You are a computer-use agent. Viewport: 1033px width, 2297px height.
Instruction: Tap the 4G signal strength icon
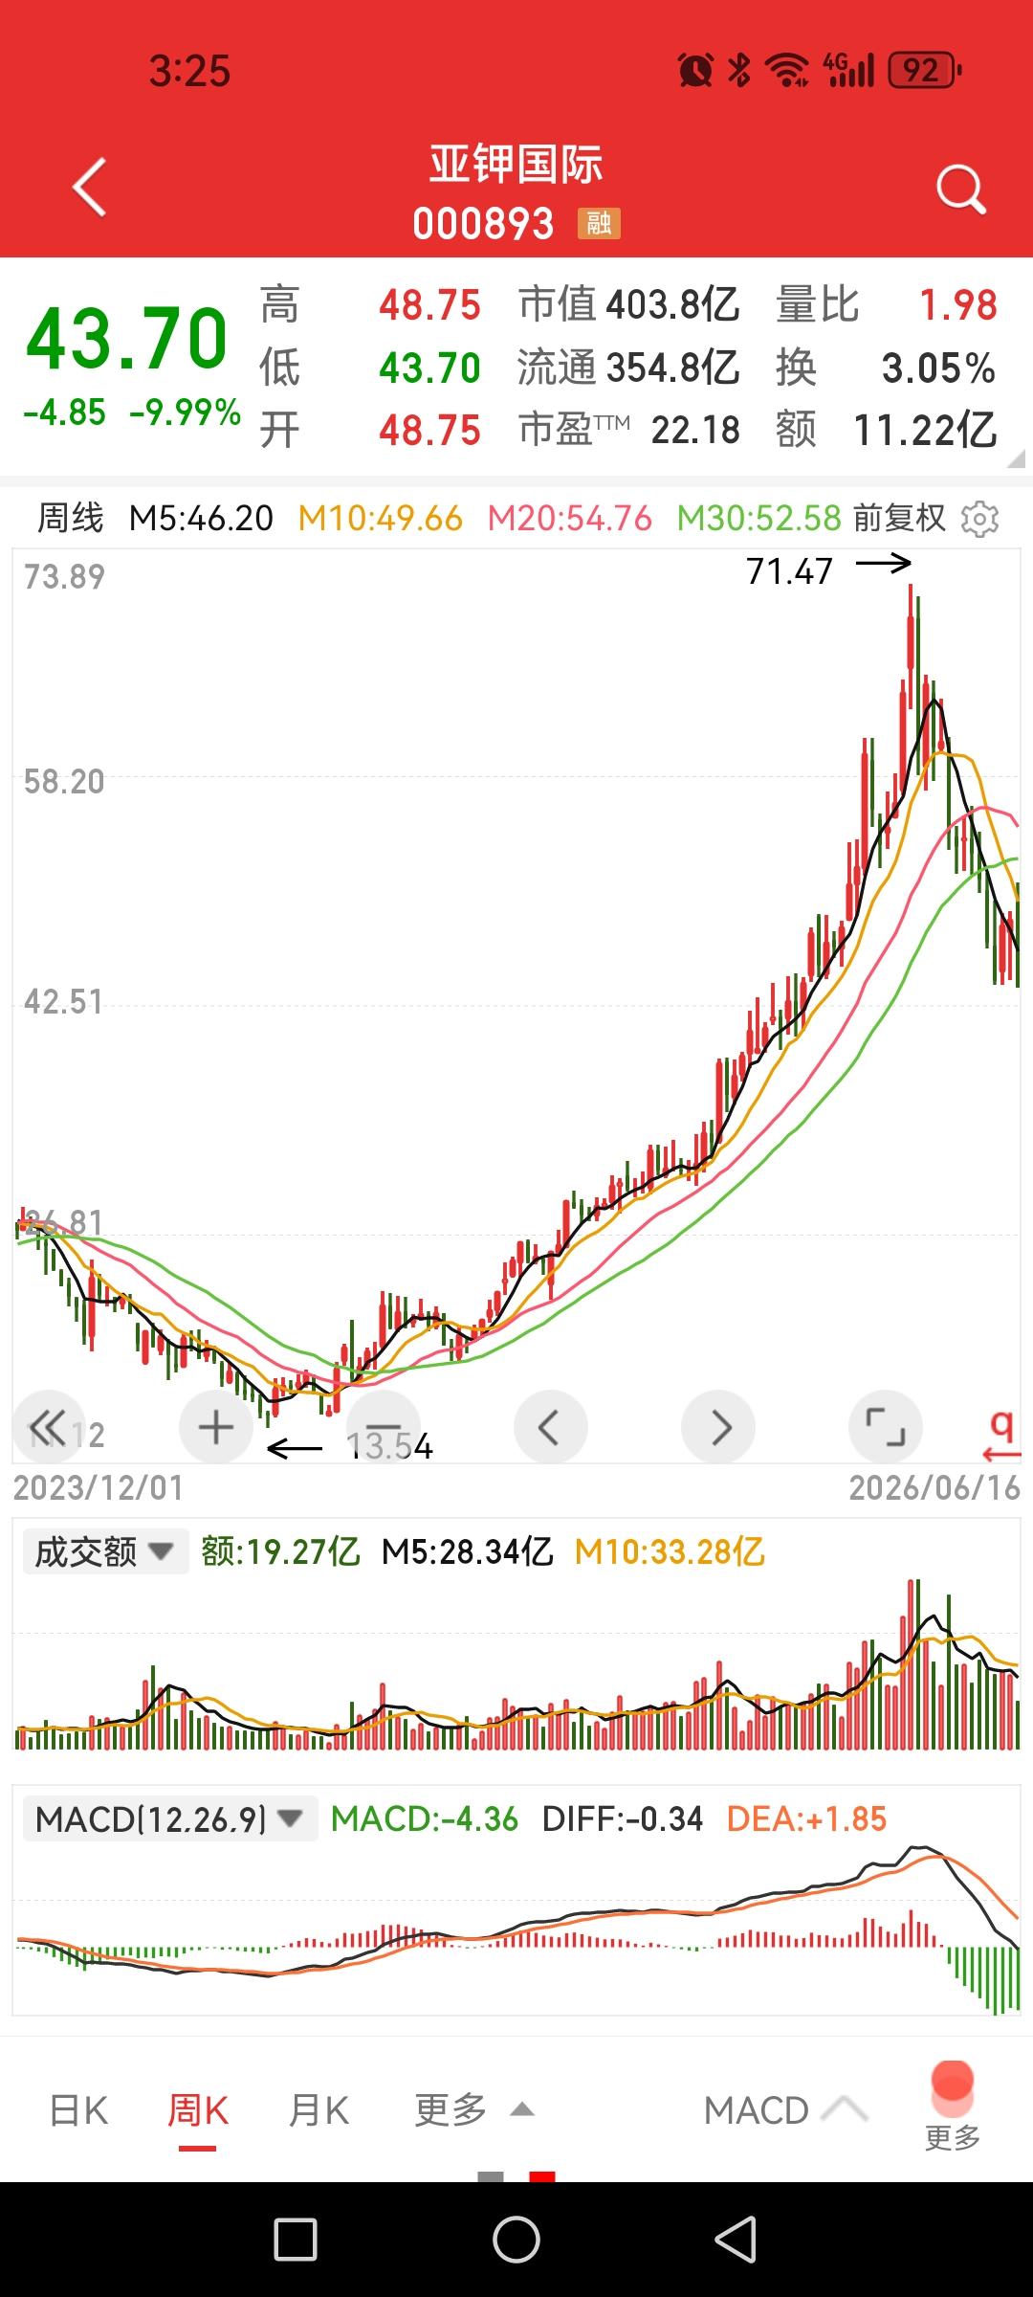coord(849,70)
